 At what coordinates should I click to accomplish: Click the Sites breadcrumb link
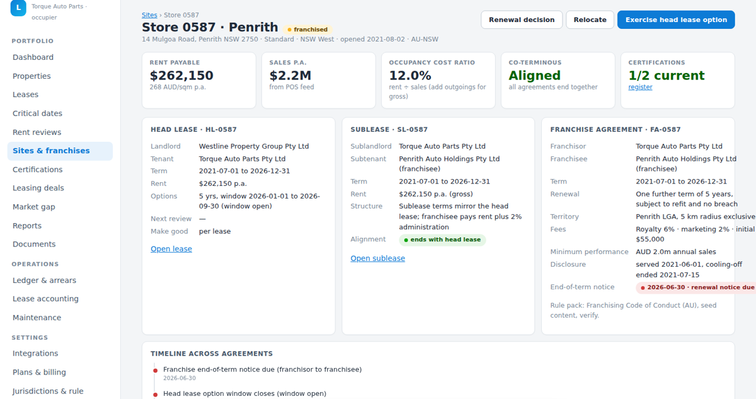coord(149,15)
